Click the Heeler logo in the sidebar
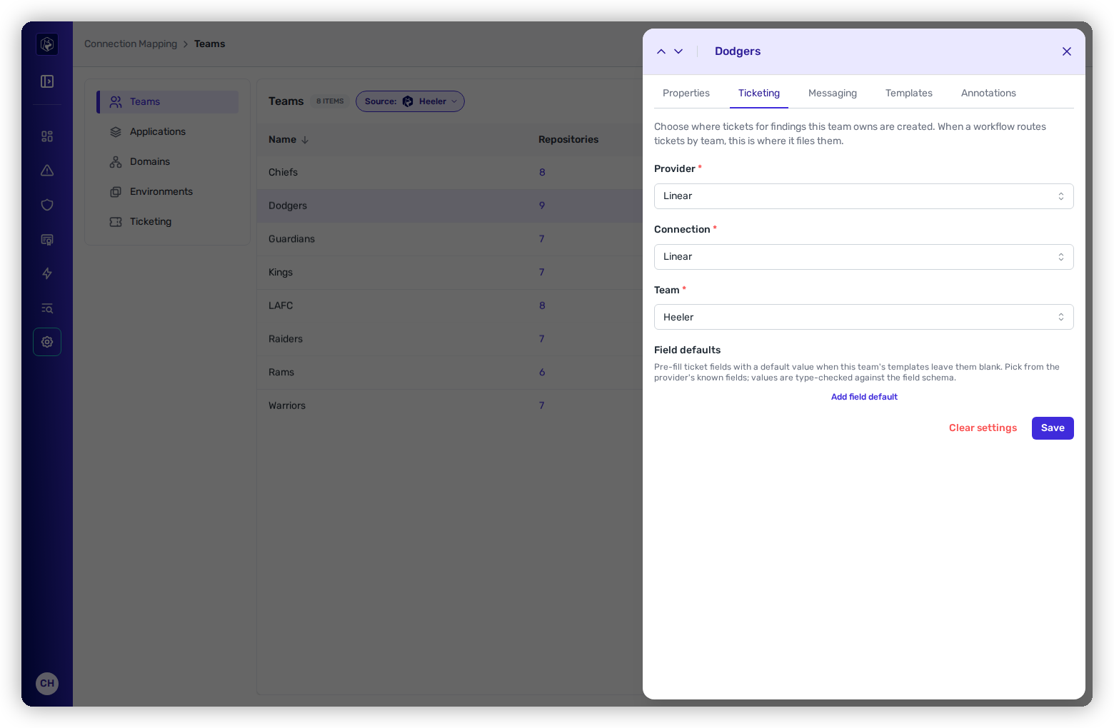 (47, 44)
